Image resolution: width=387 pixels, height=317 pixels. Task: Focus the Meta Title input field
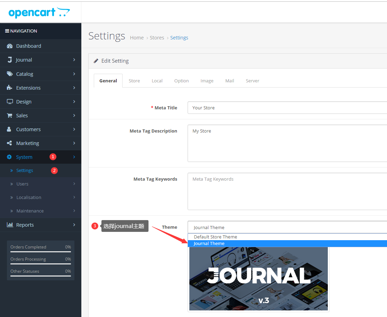pyautogui.click(x=287, y=108)
